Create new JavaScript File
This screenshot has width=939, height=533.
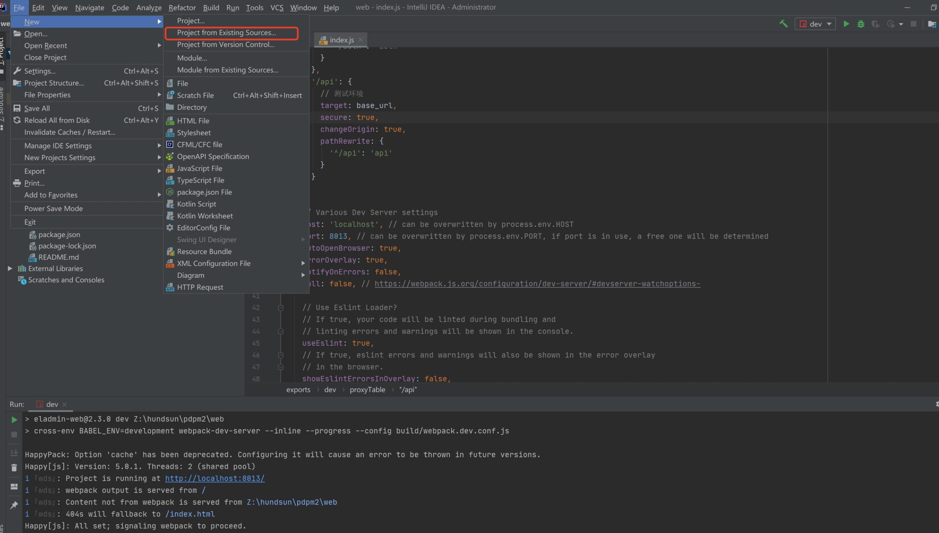pyautogui.click(x=236, y=168)
